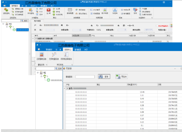Switch to 报表中心 tab in back window

[34, 6]
